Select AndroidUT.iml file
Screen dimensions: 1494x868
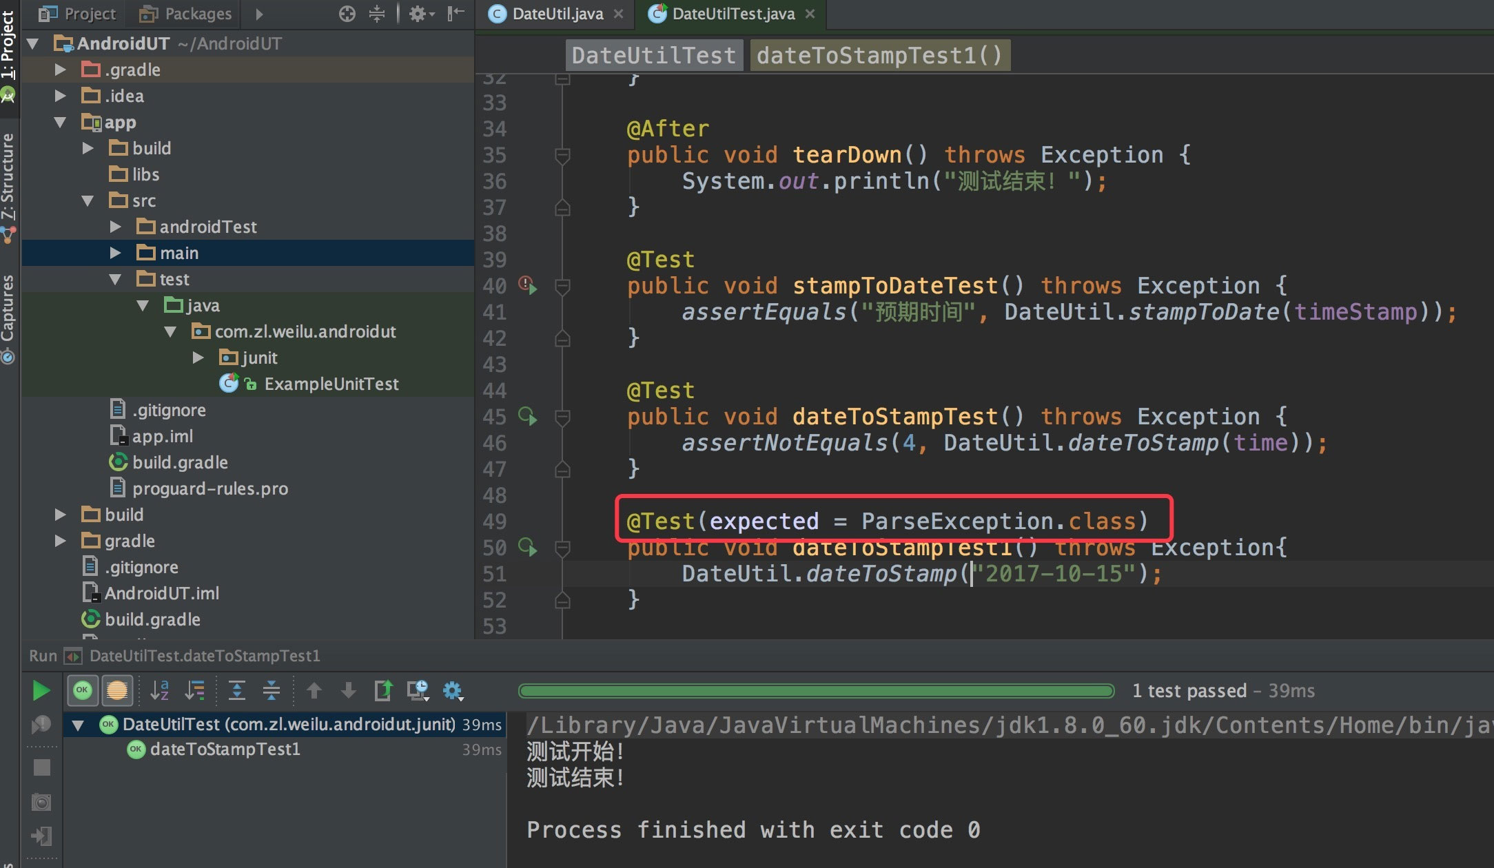click(151, 594)
